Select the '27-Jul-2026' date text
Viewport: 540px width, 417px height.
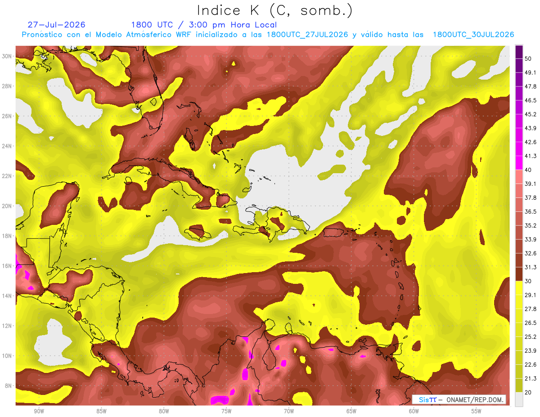[56, 25]
